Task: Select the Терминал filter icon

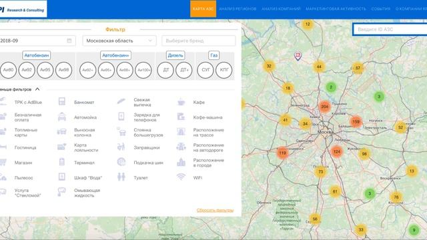Action: tap(62, 162)
